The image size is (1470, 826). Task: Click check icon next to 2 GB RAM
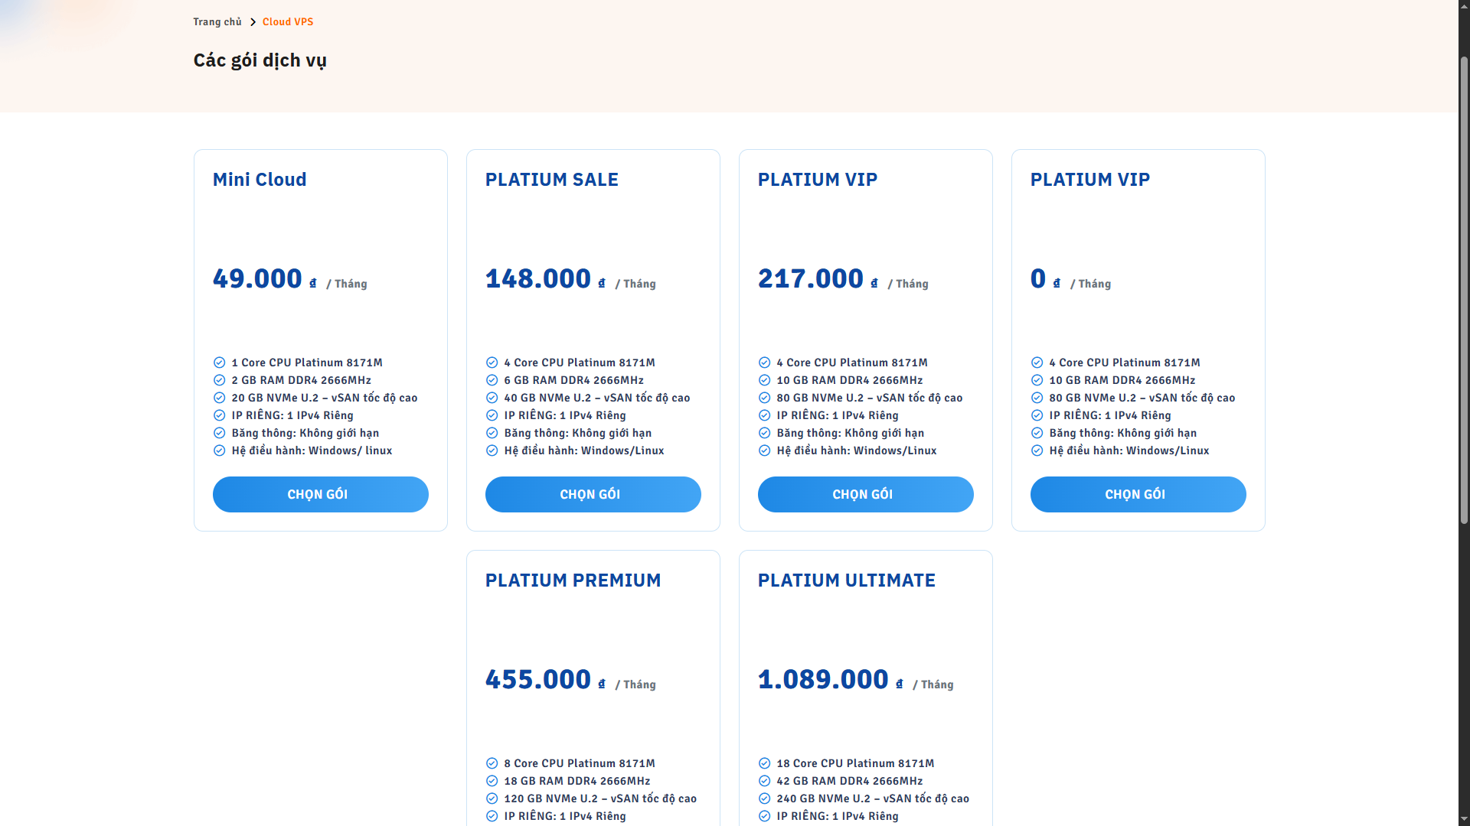pos(219,380)
